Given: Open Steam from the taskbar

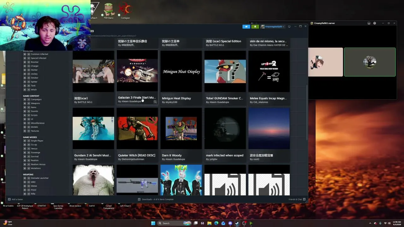Looking at the screenshot, I should 237,223.
